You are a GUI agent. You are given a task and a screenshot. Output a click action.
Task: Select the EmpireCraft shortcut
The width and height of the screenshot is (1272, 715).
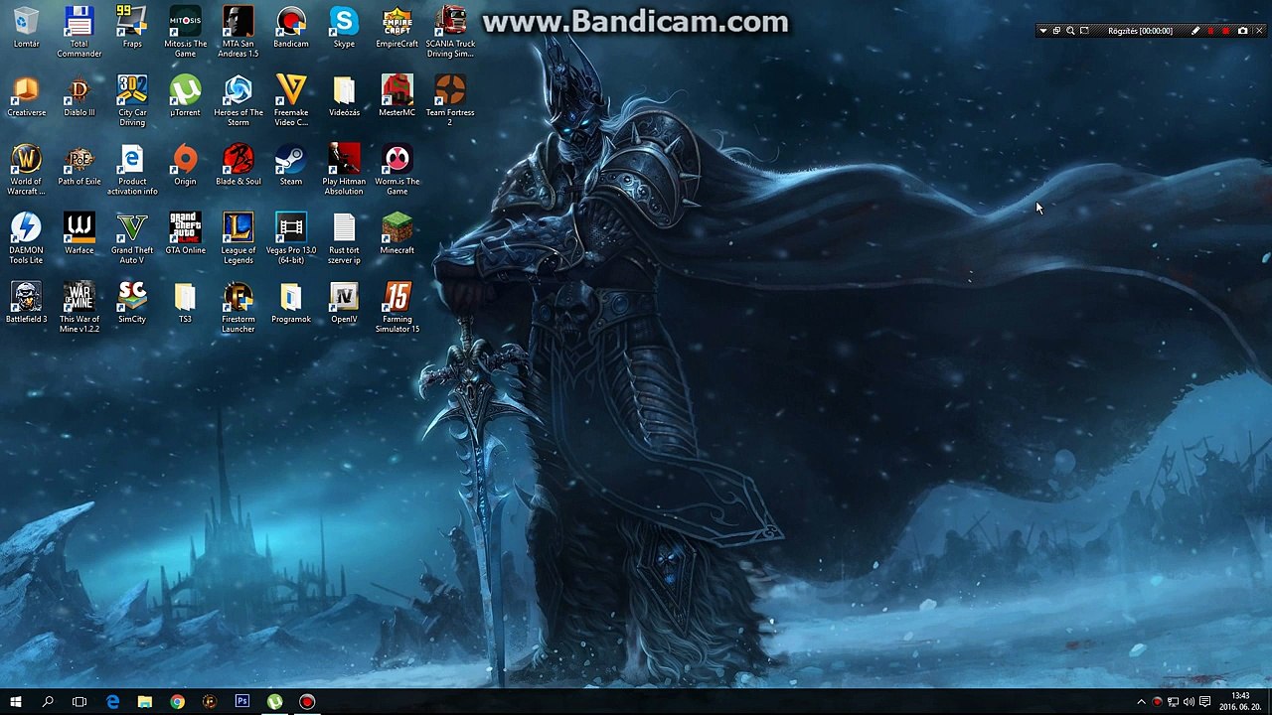(397, 28)
